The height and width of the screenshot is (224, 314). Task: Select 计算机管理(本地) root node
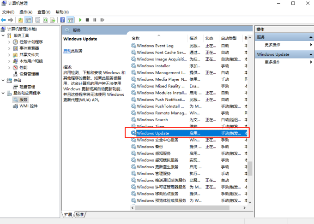point(22,29)
